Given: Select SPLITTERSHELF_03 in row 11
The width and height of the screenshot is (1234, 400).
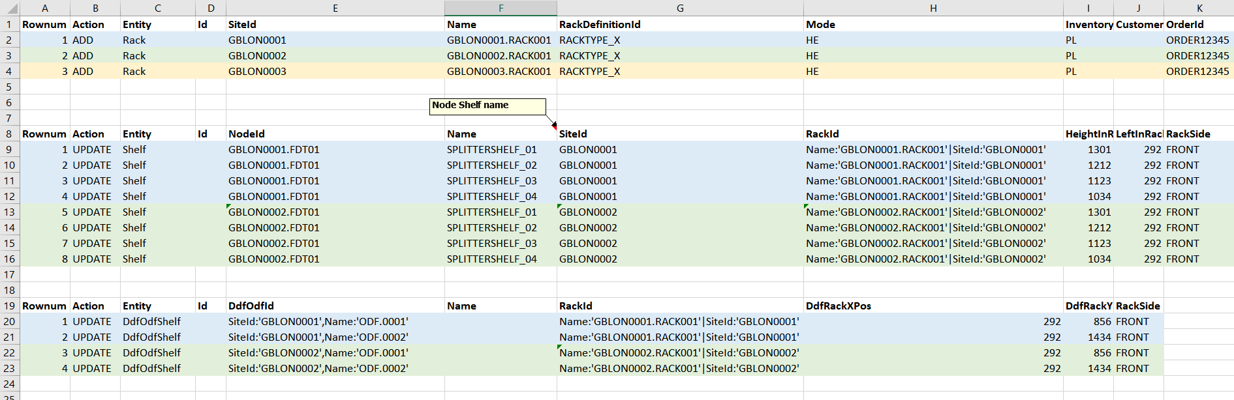Looking at the screenshot, I should pos(501,180).
